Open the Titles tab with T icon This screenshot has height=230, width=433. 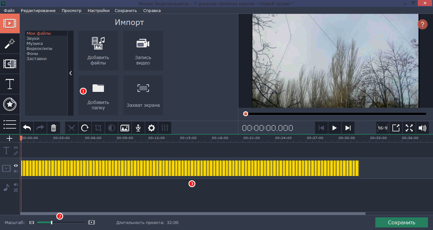coord(10,84)
